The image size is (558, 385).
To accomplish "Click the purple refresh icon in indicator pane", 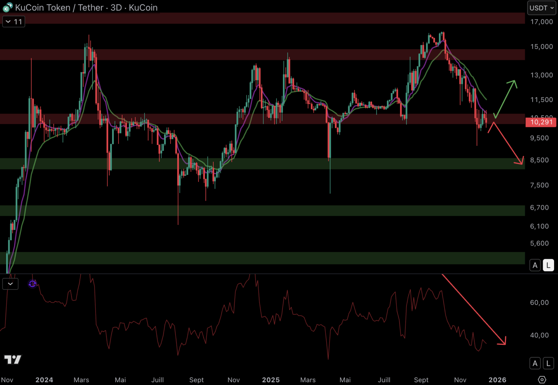I will click(32, 284).
